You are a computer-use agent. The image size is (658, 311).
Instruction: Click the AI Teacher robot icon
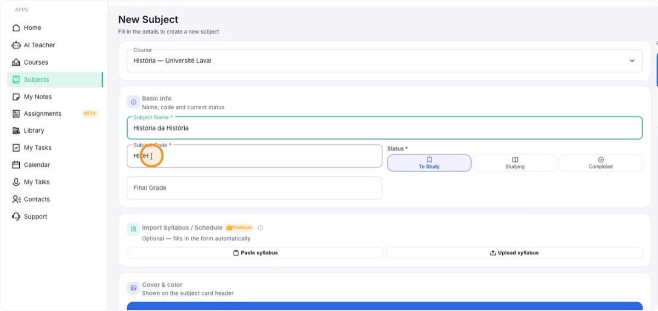coord(16,45)
